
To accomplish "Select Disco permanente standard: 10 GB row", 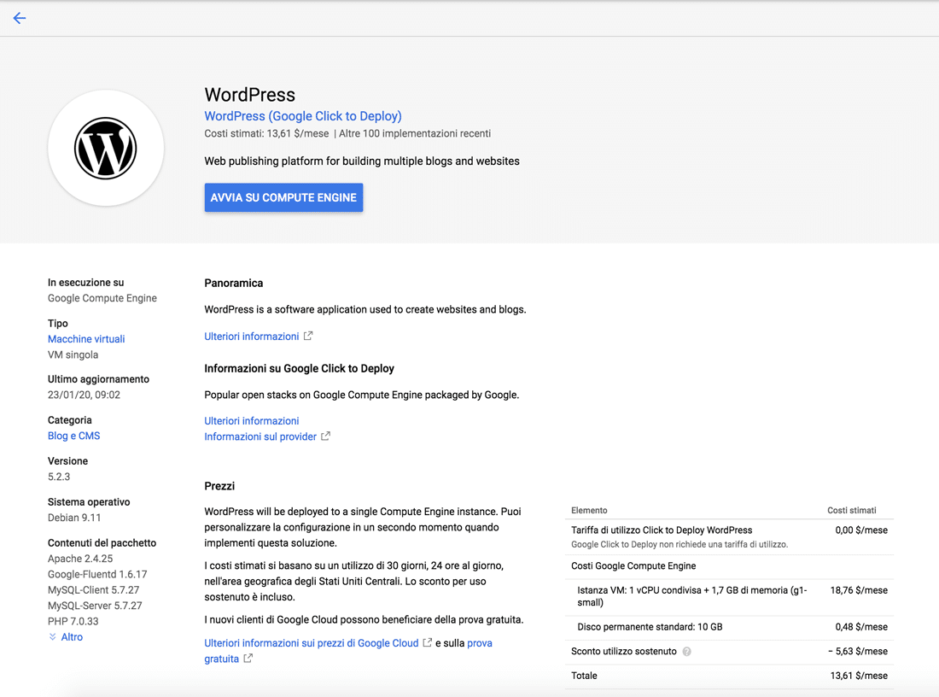I will 729,628.
